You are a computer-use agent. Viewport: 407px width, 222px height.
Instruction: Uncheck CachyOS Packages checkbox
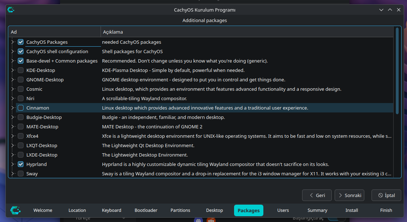[21, 42]
